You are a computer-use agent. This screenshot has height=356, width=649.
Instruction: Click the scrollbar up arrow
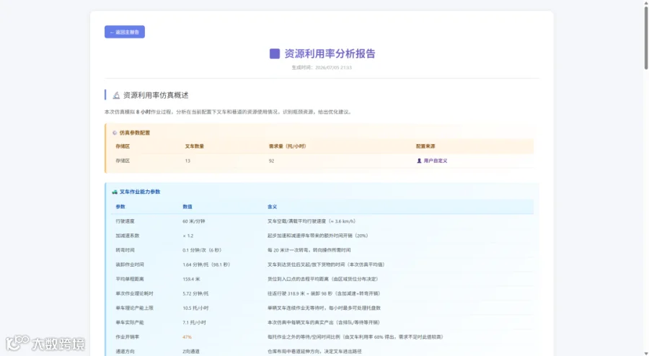[x=645, y=2]
